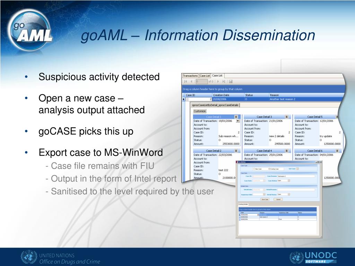Open the Existing Details tab in the dialog
This screenshot has width=355, height=266.
pyautogui.click(x=243, y=204)
